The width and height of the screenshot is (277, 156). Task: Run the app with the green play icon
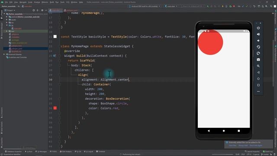coord(208,6)
